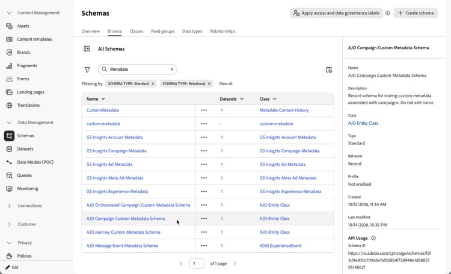This screenshot has width=451, height=274.
Task: Open AJO Orchestrated Campaign Custom Metadata Schema
Action: [138, 205]
